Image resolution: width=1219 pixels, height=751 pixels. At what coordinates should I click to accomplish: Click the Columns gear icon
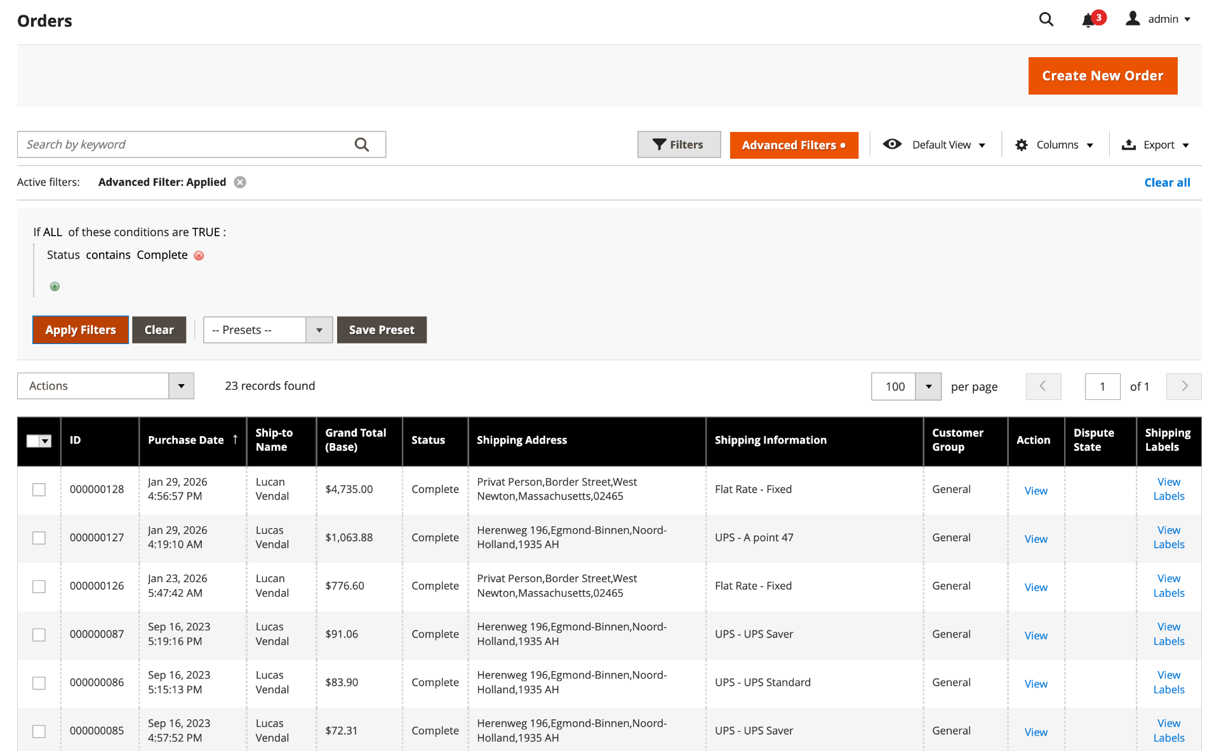pyautogui.click(x=1022, y=145)
